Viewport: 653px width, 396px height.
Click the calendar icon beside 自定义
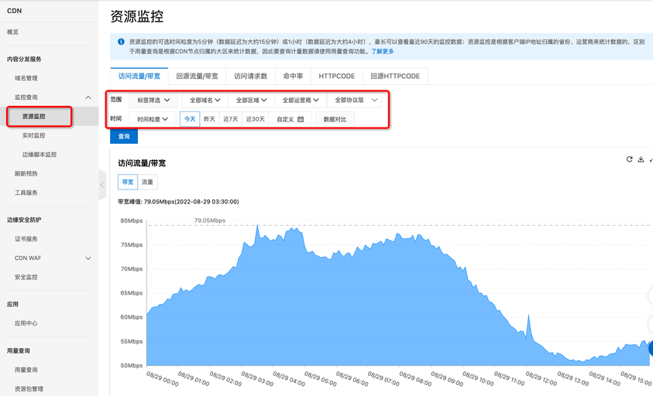[301, 119]
